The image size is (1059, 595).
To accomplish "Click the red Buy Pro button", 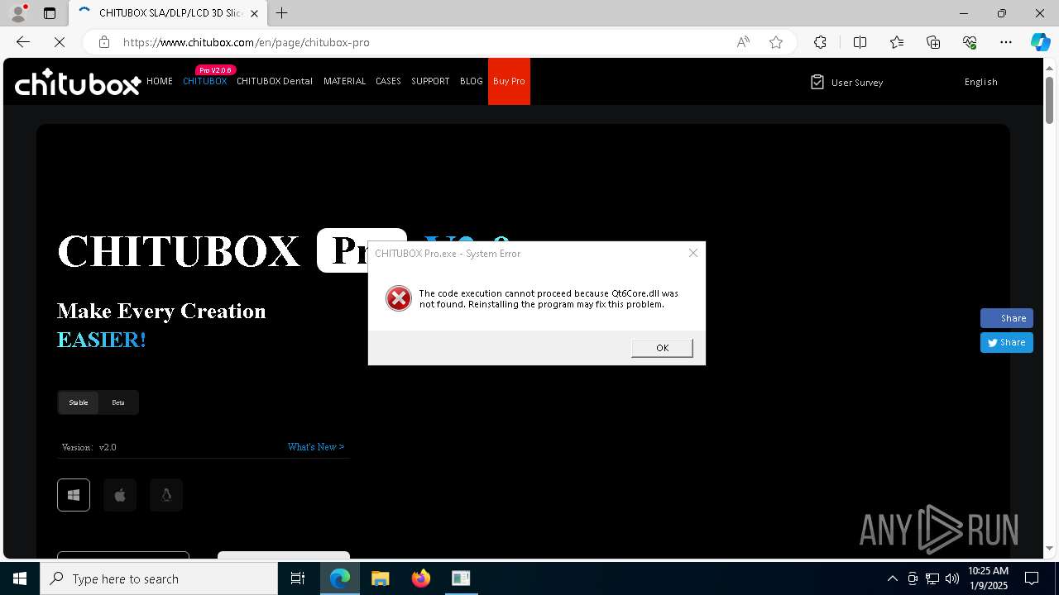I will tap(509, 81).
